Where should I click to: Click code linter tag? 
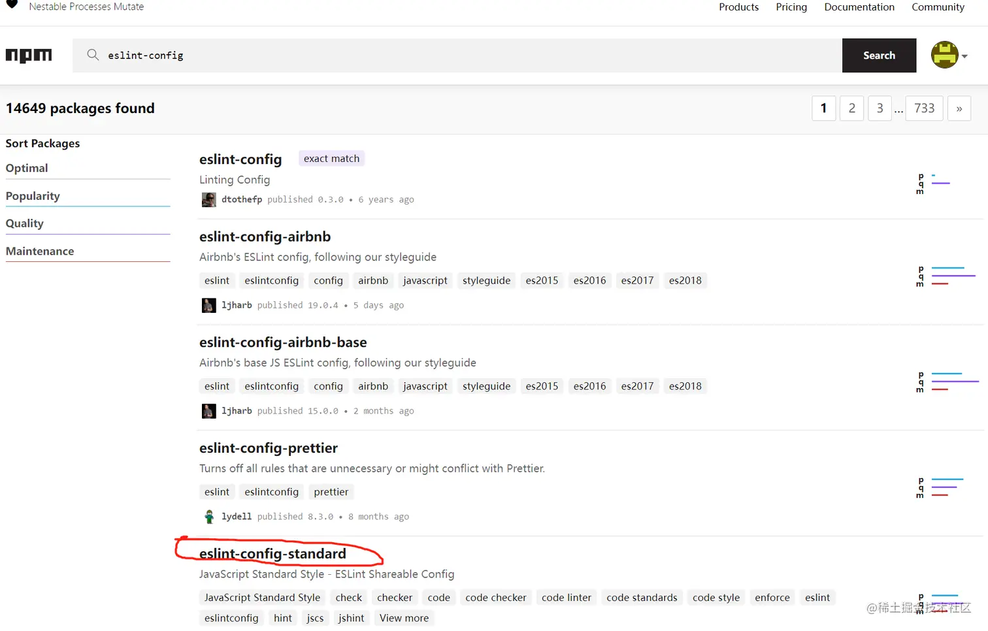click(x=567, y=598)
